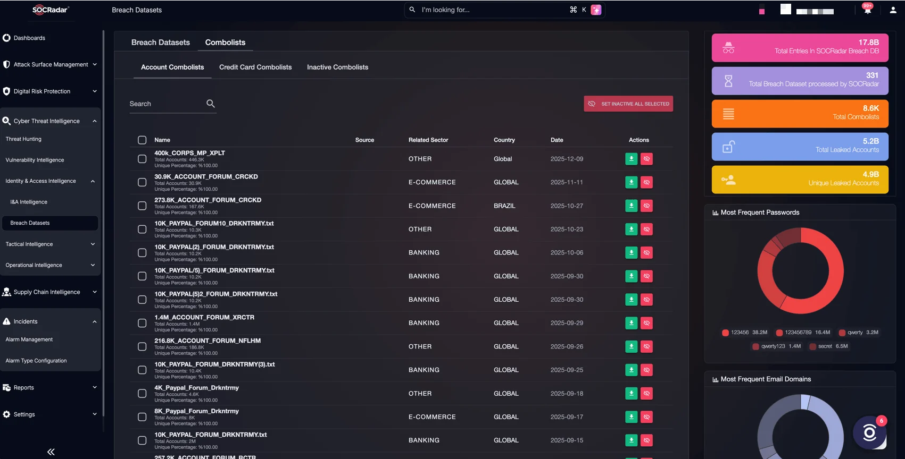Download the 273.8K_ACCOUNT_FORUM_CRCKD combolist
The image size is (905, 459).
[x=631, y=206]
